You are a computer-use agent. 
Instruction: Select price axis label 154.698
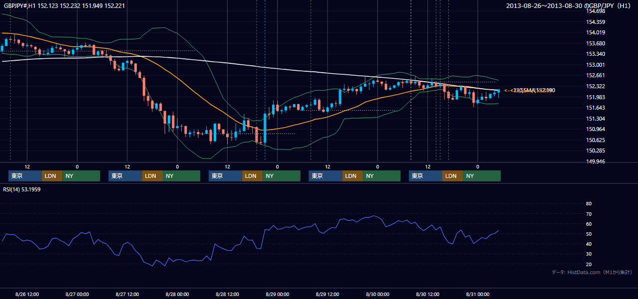coord(596,11)
